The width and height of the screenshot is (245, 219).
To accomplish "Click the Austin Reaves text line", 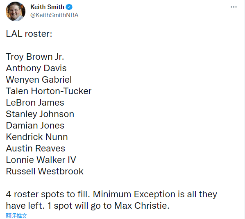I will pyautogui.click(x=36, y=149).
